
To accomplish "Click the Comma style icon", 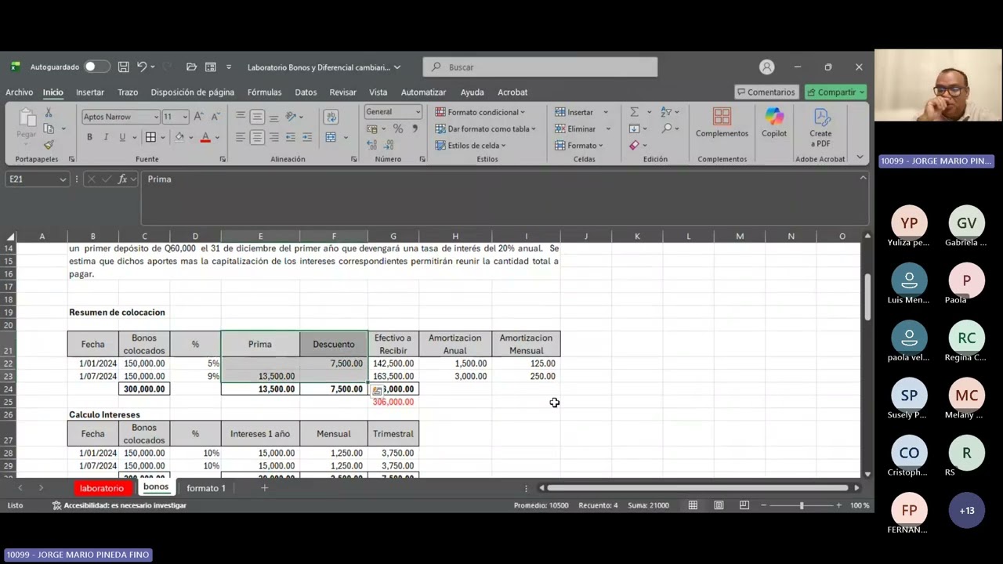I will (414, 128).
